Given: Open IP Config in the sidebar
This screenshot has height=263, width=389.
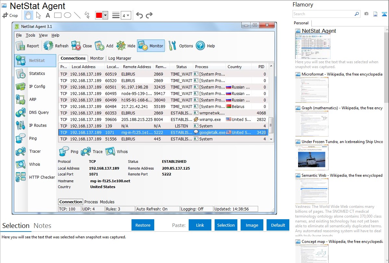Looking at the screenshot, I should click(x=35, y=87).
